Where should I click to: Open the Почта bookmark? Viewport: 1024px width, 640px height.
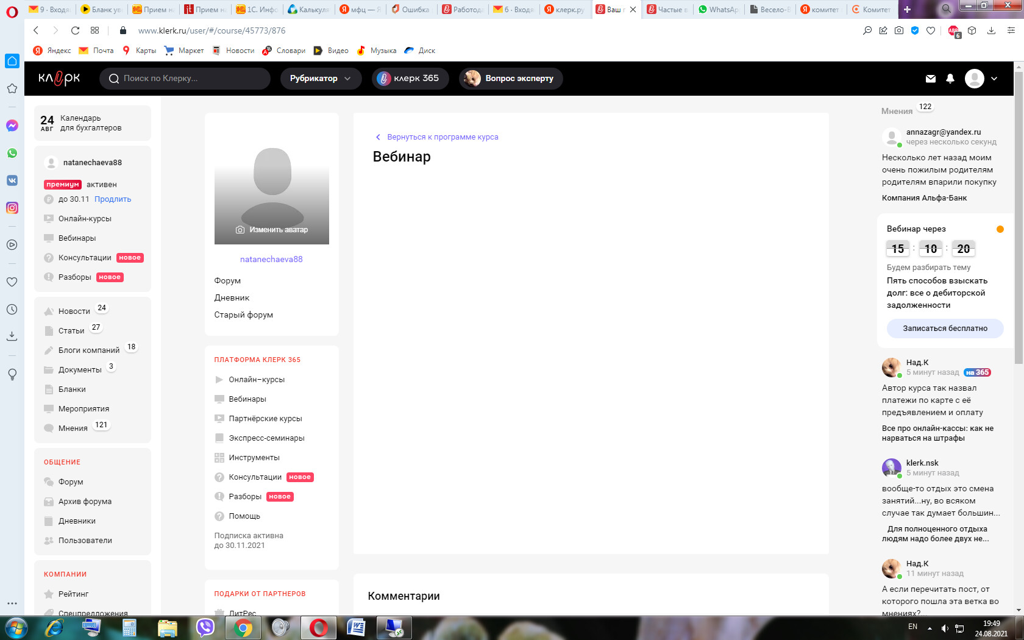96,51
